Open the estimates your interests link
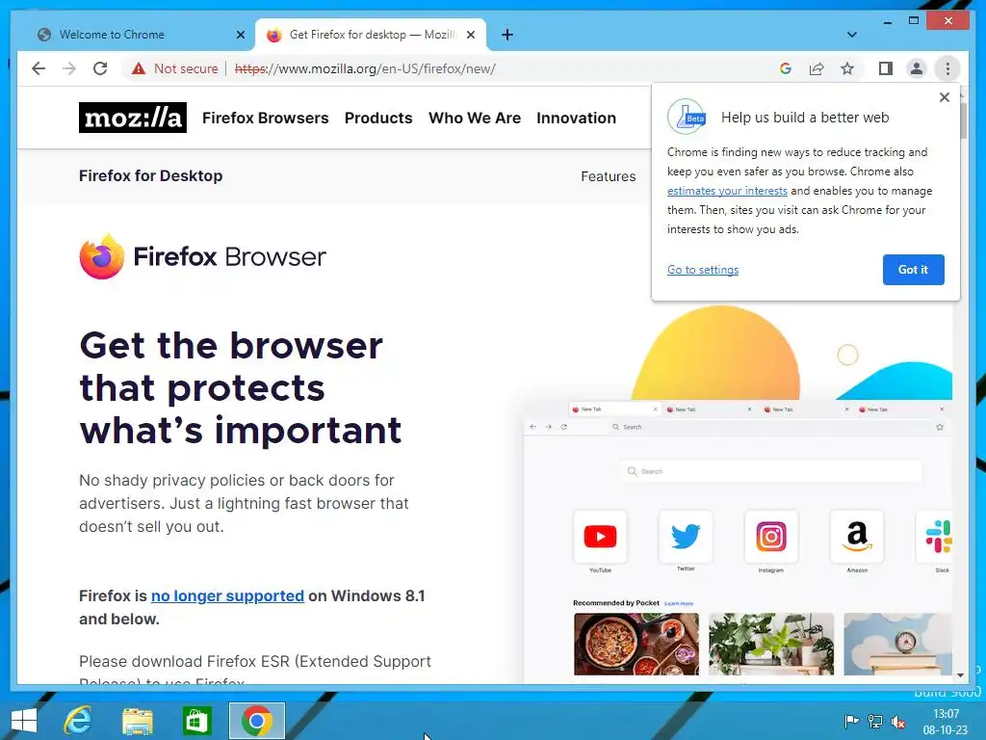 coord(727,191)
